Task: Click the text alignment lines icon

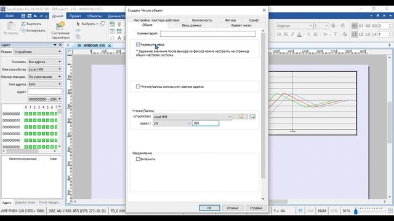Action: [316, 34]
